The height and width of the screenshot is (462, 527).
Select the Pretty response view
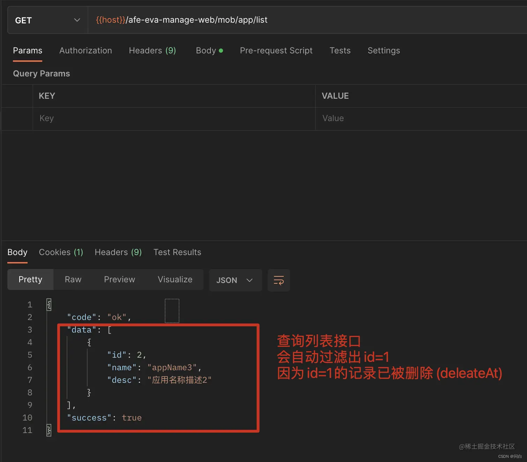click(x=30, y=279)
